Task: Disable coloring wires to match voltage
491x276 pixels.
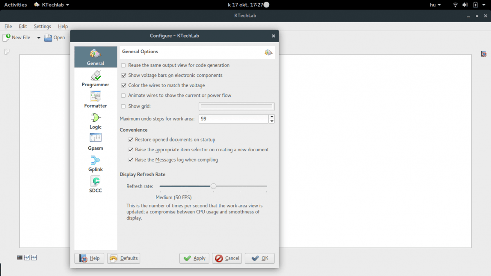Action: pos(123,85)
